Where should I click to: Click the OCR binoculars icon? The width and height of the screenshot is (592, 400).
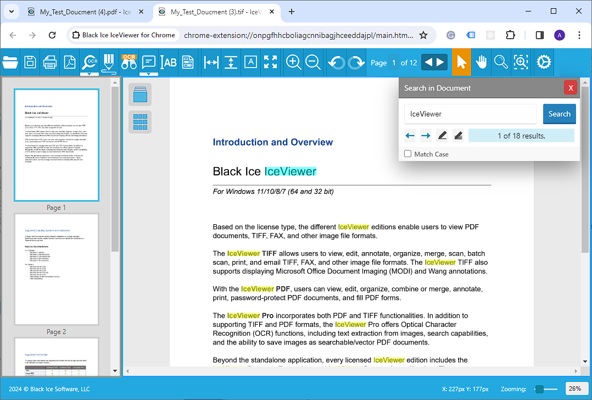coord(129,62)
